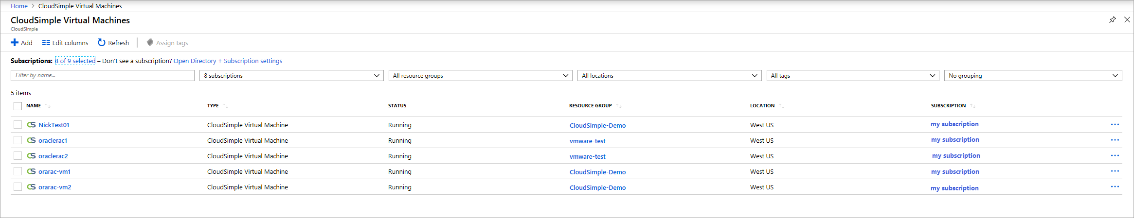This screenshot has width=1134, height=218.
Task: Check the orarac-vm2 row checkbox
Action: (x=18, y=187)
